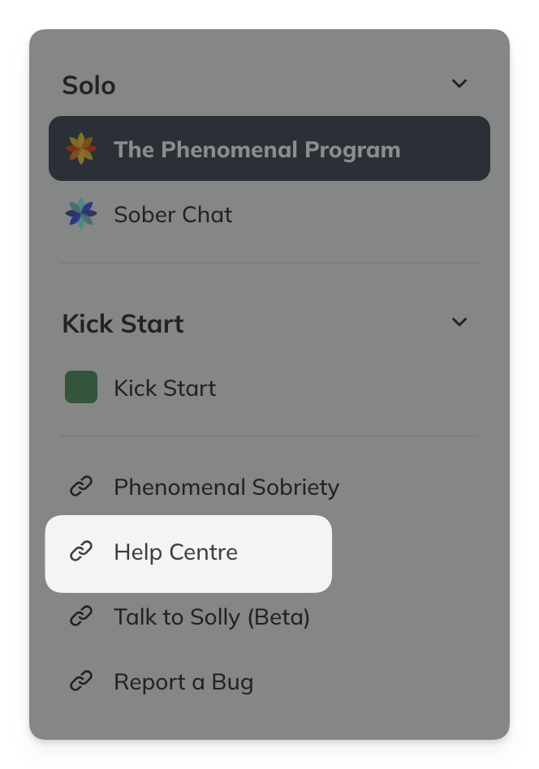Viewport: 539px width, 769px height.
Task: Collapse the Solo section chevron
Action: 459,84
